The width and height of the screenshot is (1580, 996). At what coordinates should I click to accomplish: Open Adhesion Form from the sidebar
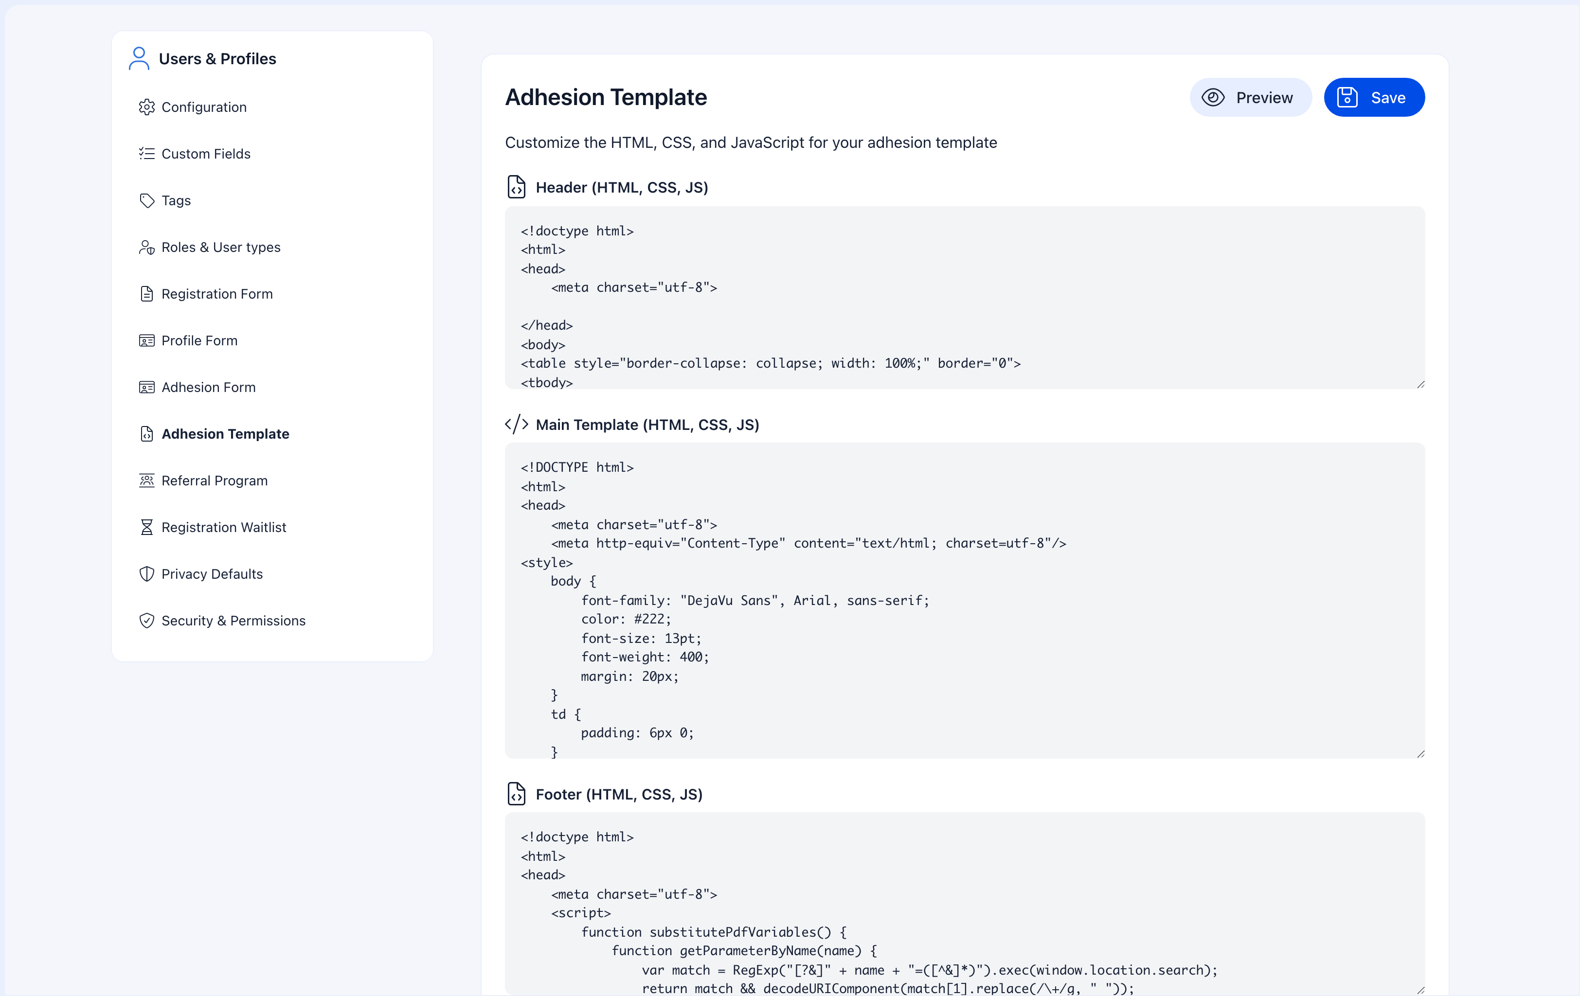coord(209,387)
